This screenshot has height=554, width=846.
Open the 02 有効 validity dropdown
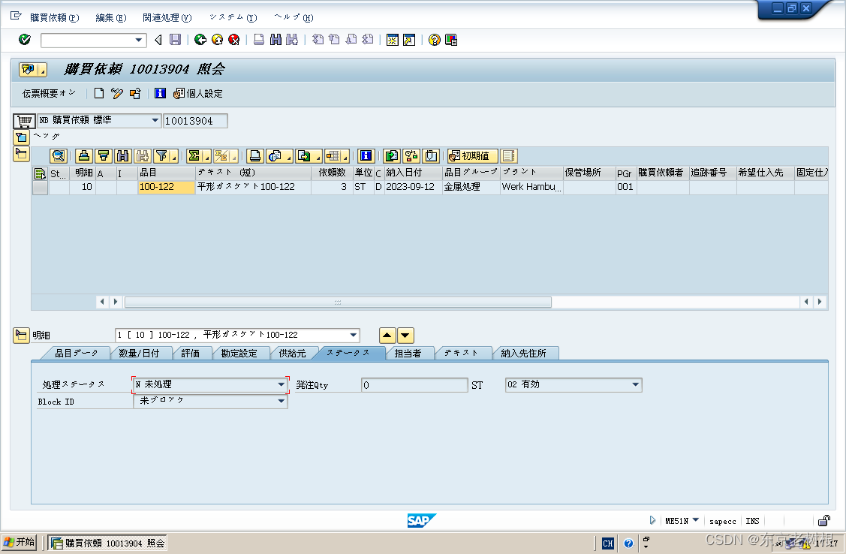click(637, 384)
